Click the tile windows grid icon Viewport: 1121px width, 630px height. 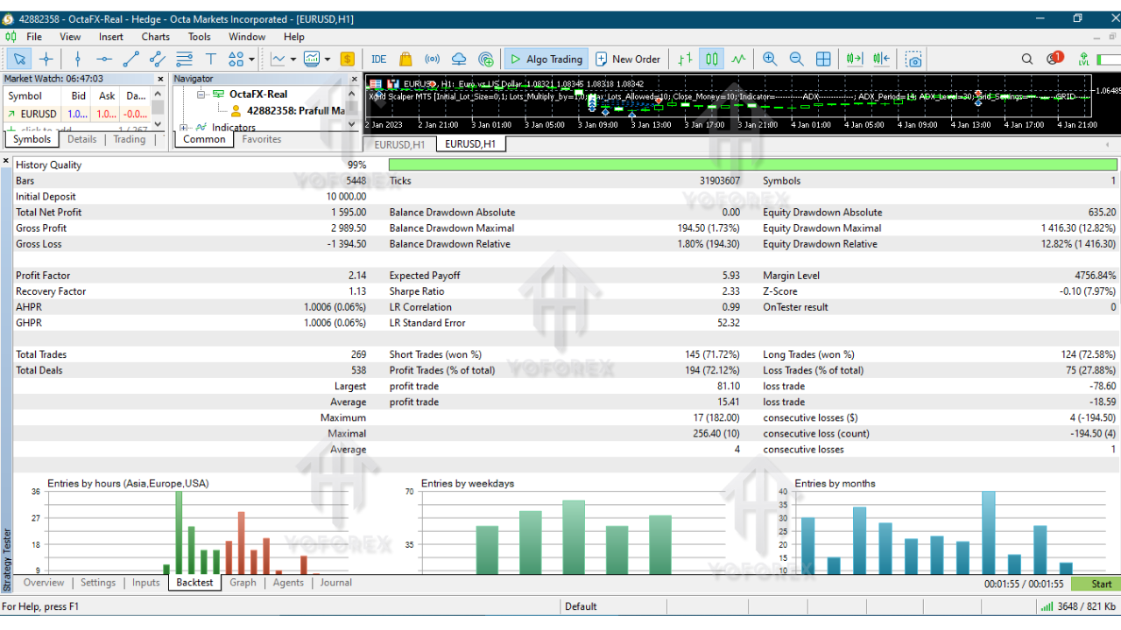pos(823,59)
